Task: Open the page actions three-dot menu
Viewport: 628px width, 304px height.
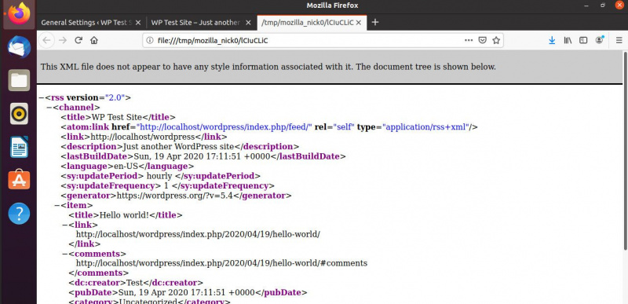Action: coord(469,40)
